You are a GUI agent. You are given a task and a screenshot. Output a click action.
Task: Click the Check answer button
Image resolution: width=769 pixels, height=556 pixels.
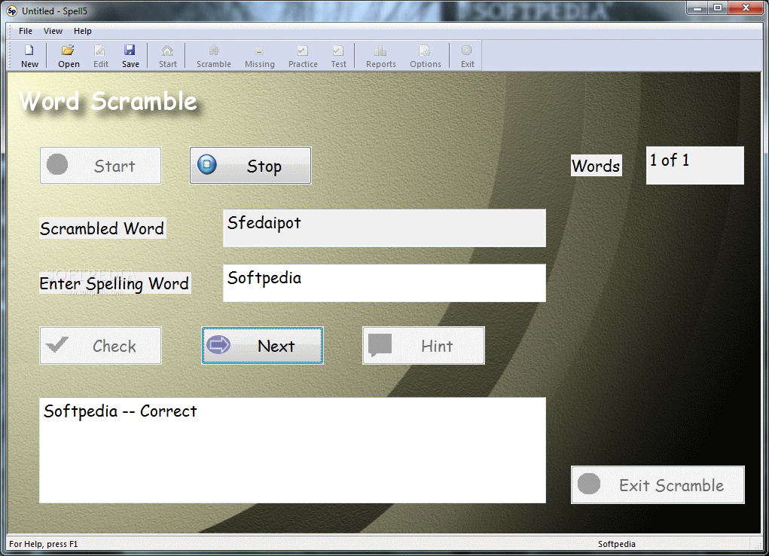pos(100,346)
